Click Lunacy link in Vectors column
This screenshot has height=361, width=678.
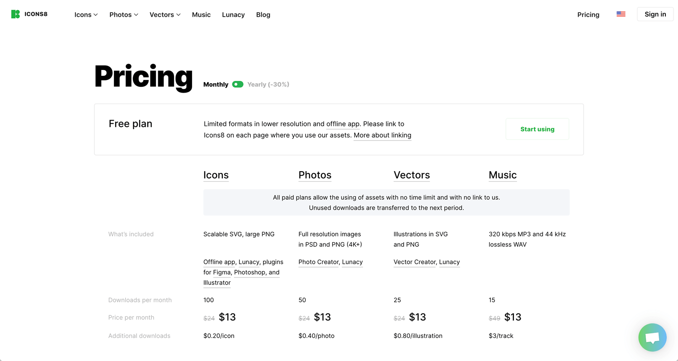click(x=449, y=262)
